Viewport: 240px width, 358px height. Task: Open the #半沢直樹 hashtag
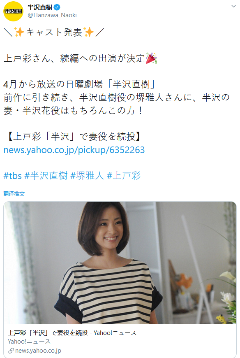pyautogui.click(x=46, y=176)
